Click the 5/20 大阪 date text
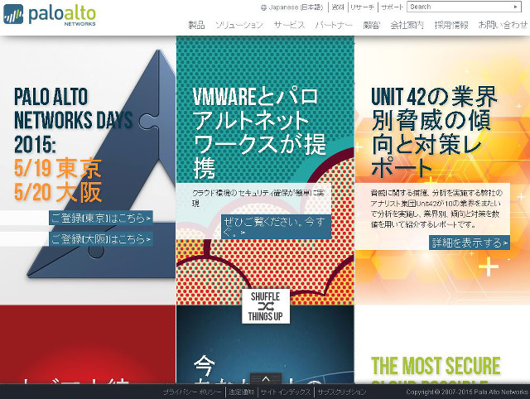The height and width of the screenshot is (399, 530). 57,192
